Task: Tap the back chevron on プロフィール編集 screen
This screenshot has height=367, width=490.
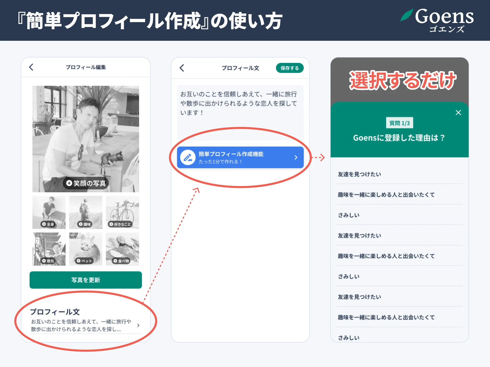Action: pos(31,67)
